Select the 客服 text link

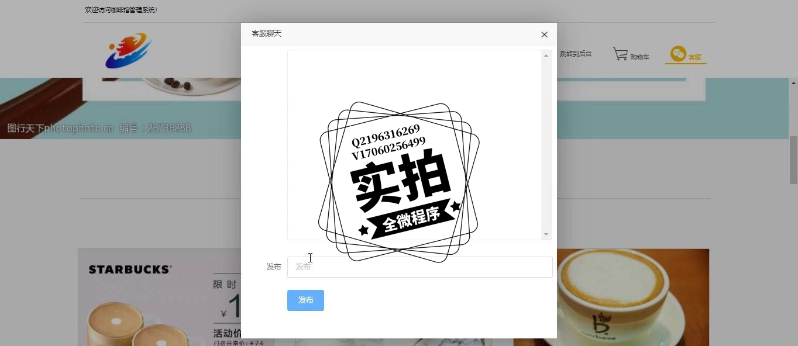(694, 57)
